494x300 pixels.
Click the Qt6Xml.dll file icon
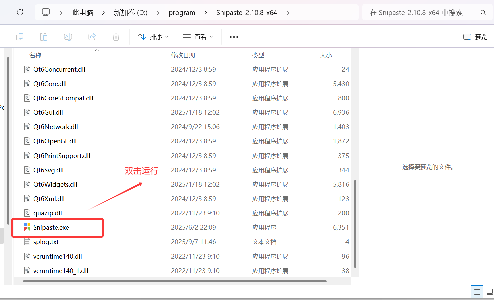[27, 199]
